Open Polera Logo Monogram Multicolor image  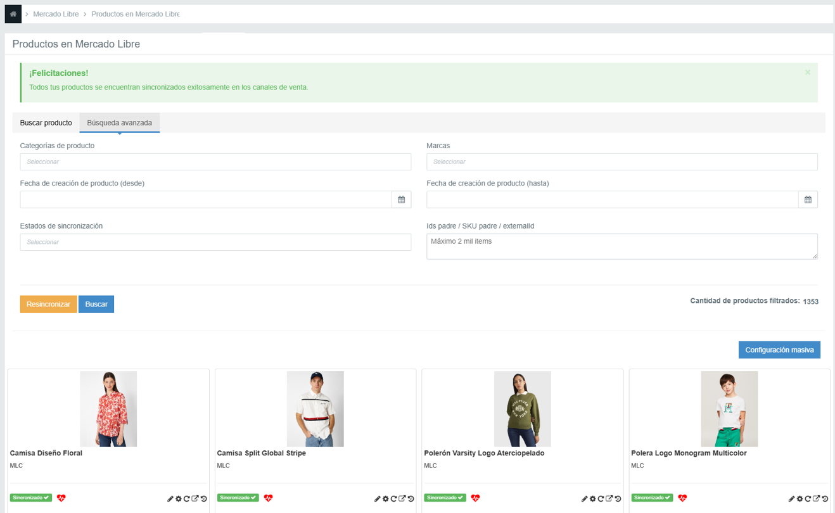729,409
